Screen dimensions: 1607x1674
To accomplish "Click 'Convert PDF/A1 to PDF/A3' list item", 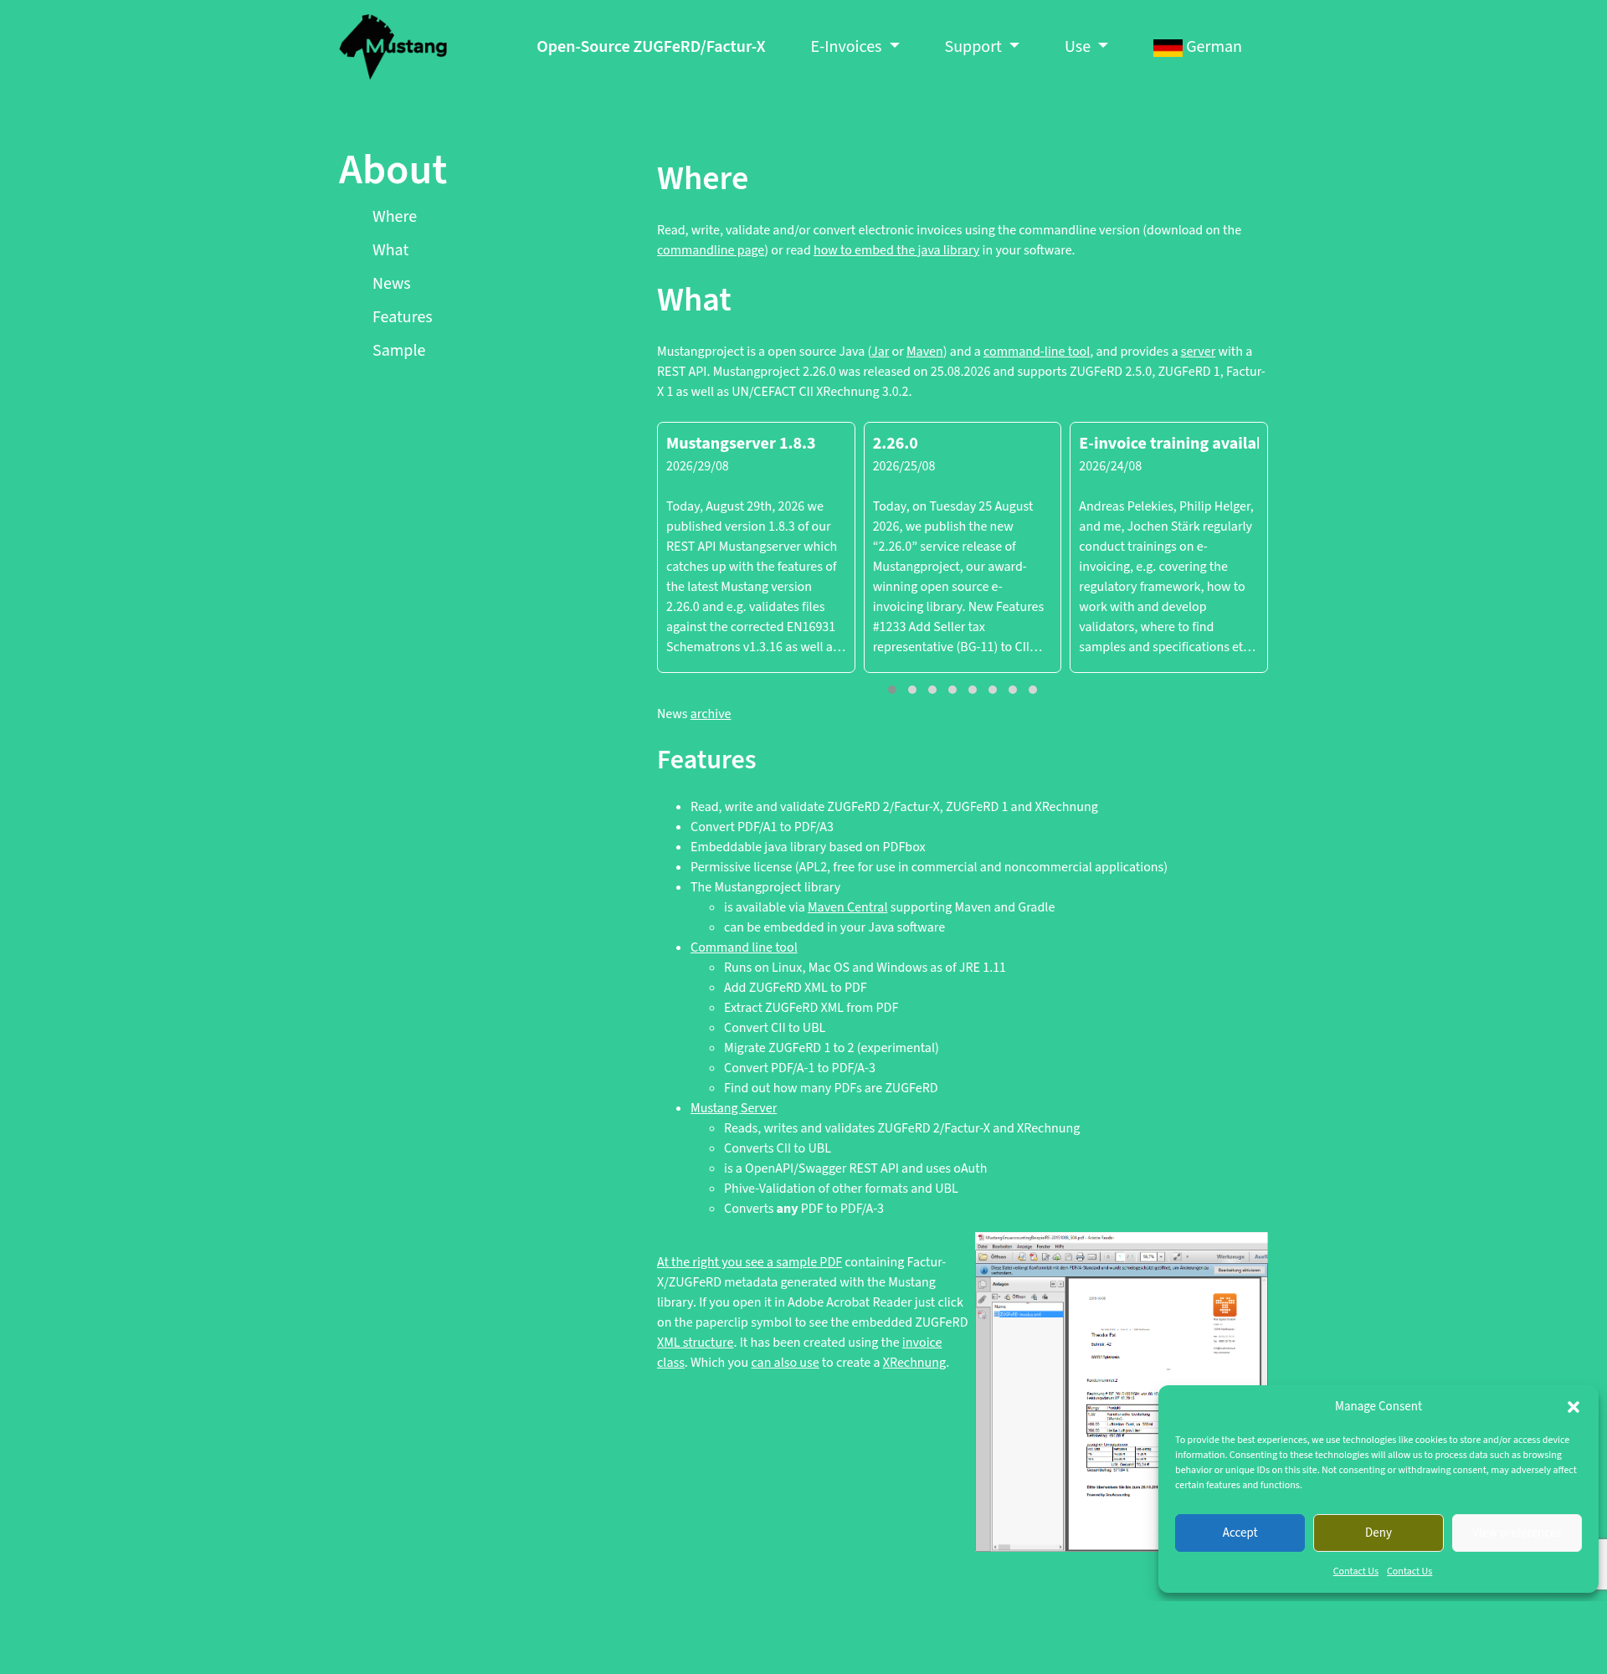I will pyautogui.click(x=762, y=827).
